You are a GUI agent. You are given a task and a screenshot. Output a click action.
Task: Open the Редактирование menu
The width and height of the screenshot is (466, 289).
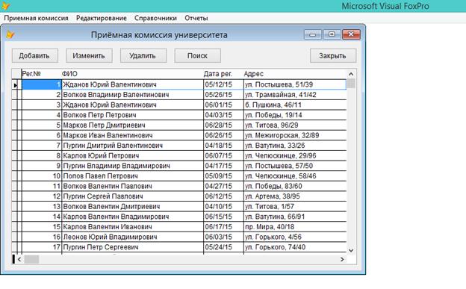[x=102, y=18]
